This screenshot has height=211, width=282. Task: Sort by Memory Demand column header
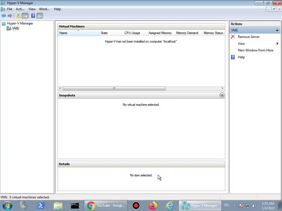[188, 33]
